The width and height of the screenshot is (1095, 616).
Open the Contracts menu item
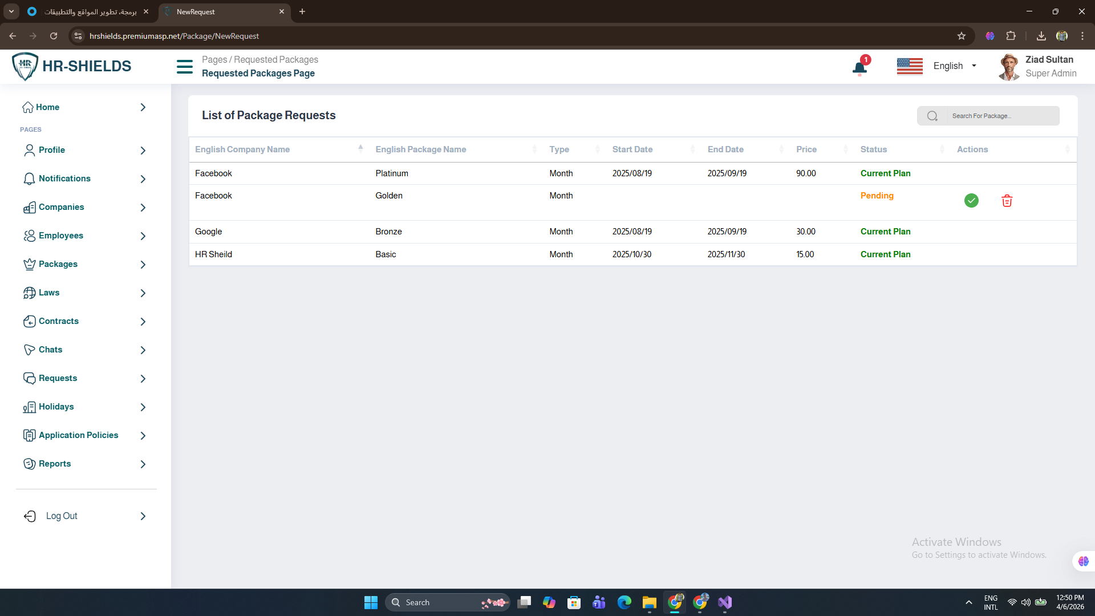(x=59, y=321)
